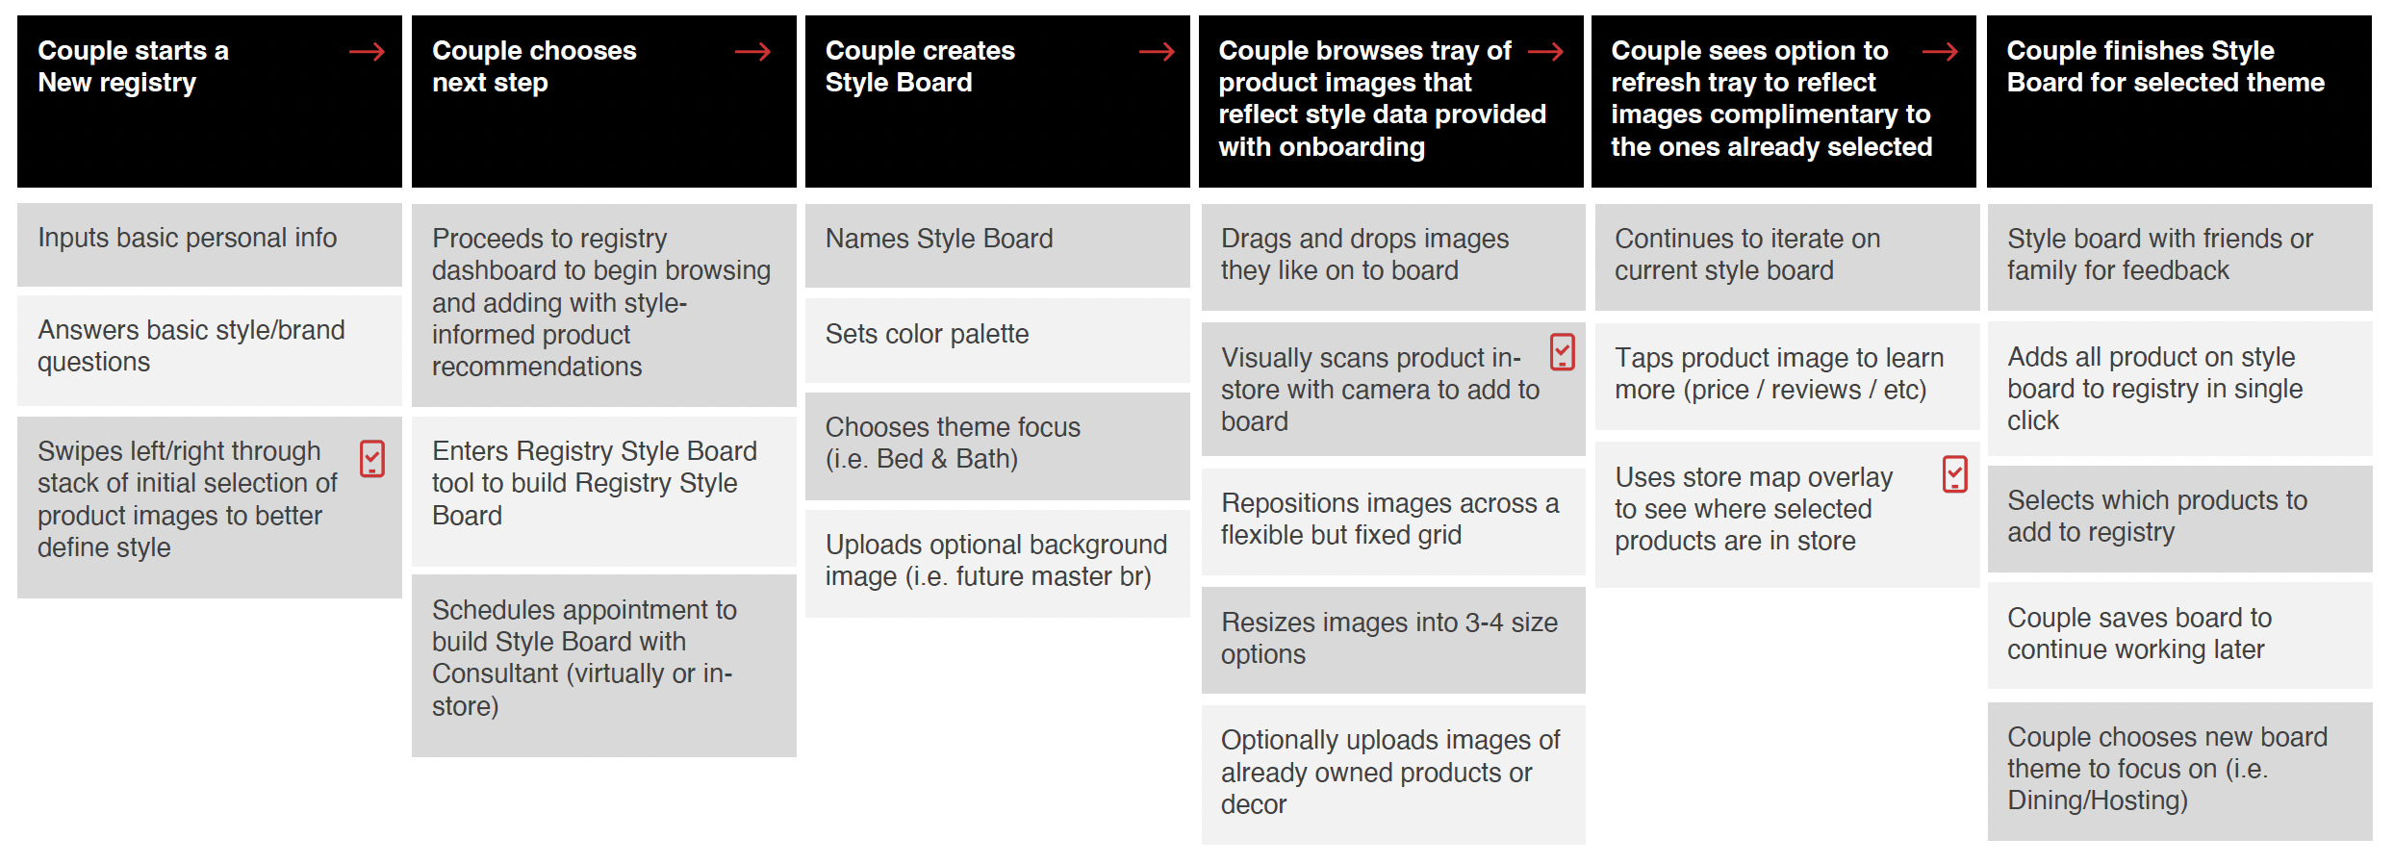2394x864 pixels.
Task: Select 'Taps product image to learn more' card
Action: 1787,376
